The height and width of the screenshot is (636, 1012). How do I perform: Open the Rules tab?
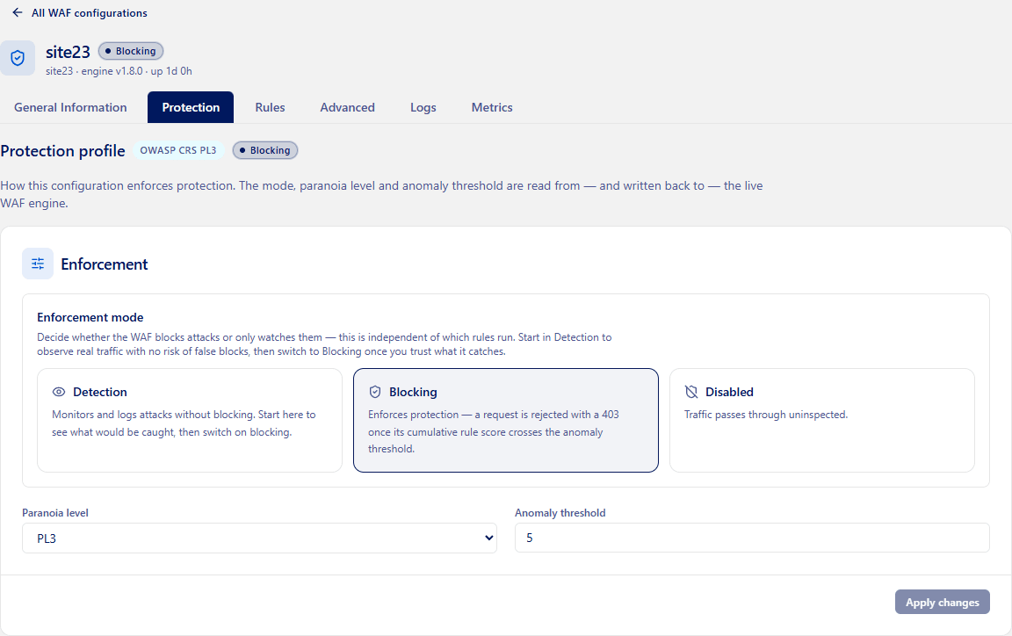[x=270, y=107]
